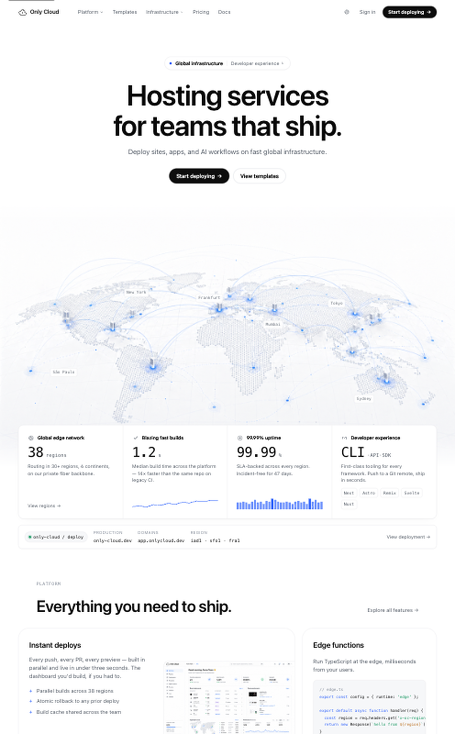Click the View templates button
The image size is (455, 734).
coord(259,176)
